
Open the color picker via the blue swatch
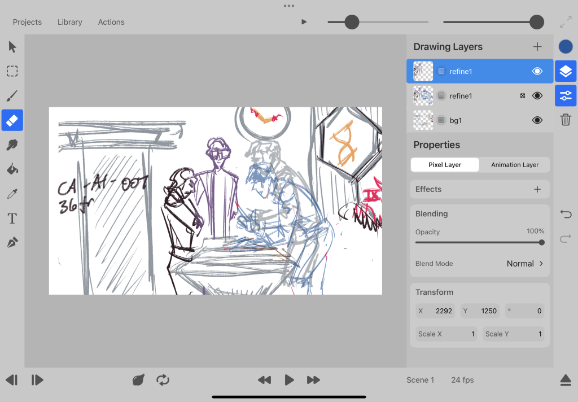(x=565, y=46)
